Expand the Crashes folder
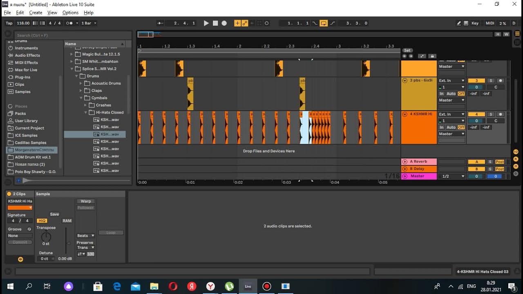 [x=85, y=105]
